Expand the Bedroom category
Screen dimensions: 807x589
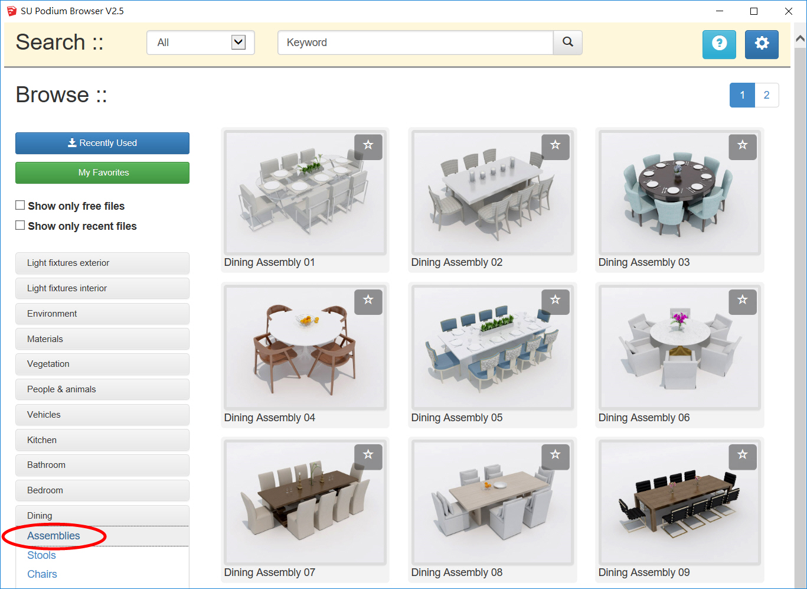(102, 490)
